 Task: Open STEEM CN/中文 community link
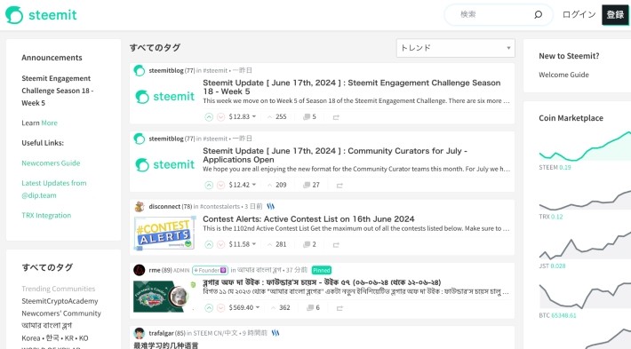[215, 333]
